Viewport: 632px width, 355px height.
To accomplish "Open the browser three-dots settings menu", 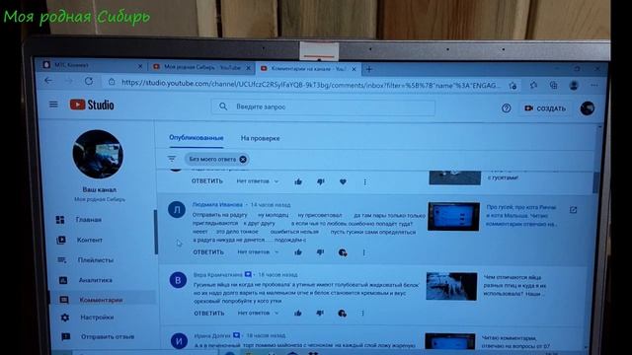I will (x=594, y=86).
